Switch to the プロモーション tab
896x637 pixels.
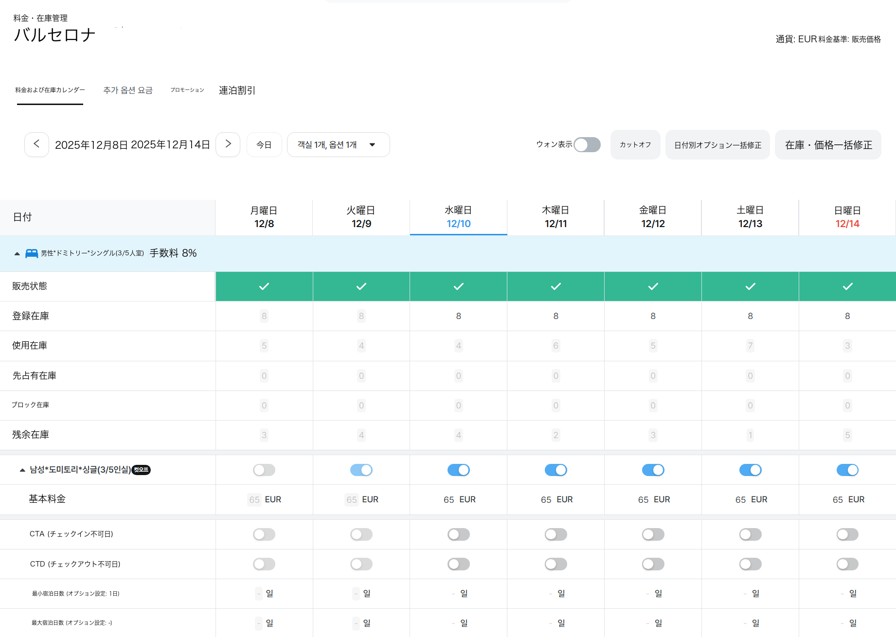click(x=187, y=90)
